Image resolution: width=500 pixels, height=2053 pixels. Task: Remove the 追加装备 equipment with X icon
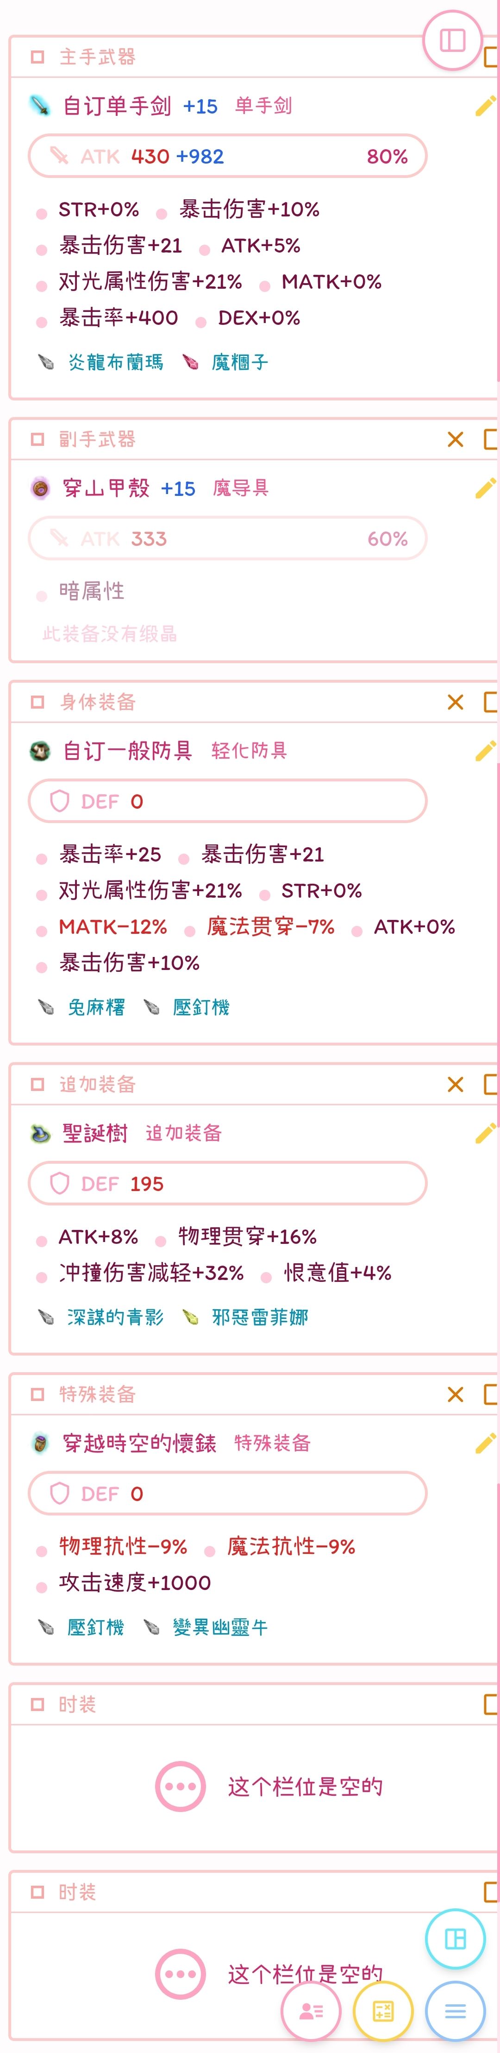(x=456, y=1084)
